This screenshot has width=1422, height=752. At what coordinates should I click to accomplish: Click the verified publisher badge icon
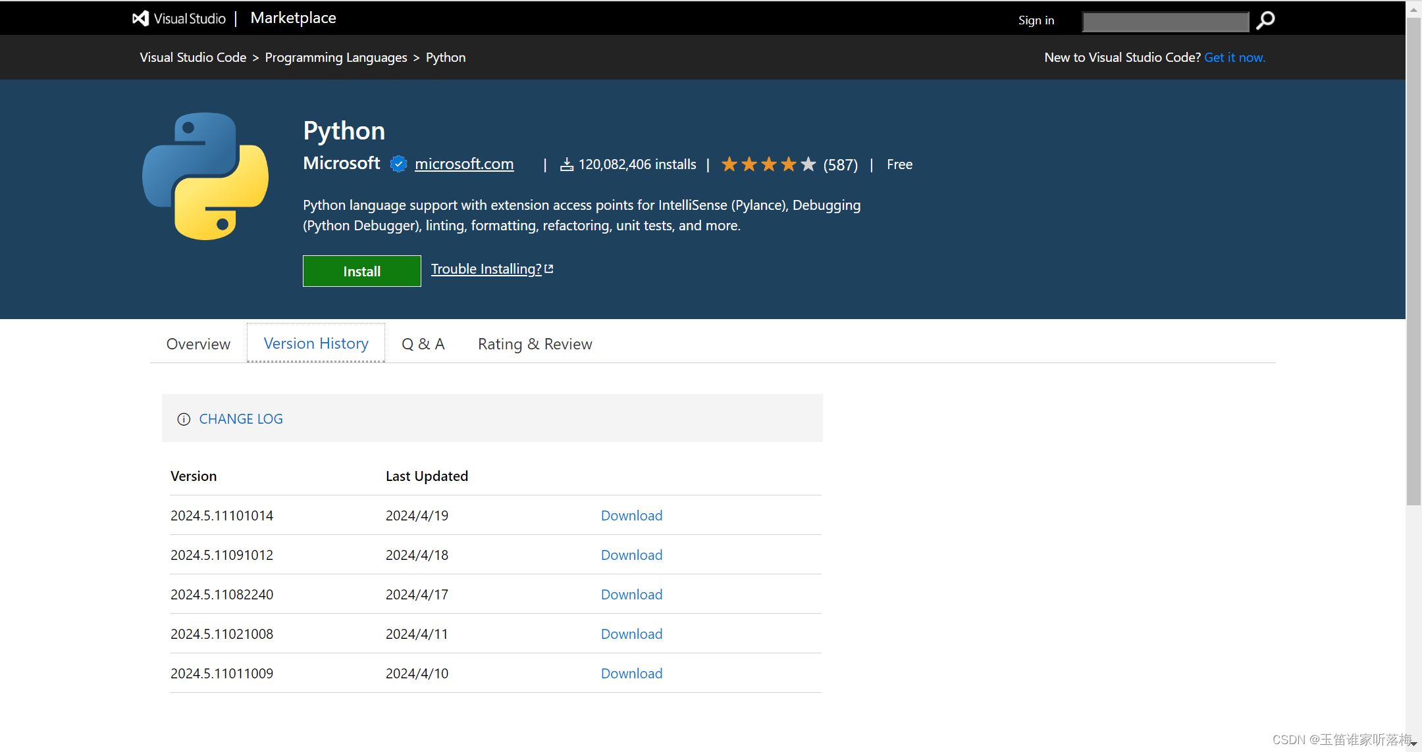(x=398, y=164)
